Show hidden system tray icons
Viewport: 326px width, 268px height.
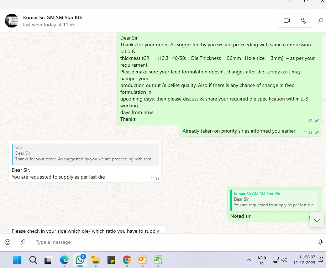[249, 260]
